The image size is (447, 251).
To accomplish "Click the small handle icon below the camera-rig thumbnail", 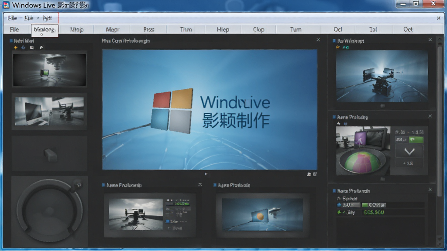I will (x=382, y=105).
